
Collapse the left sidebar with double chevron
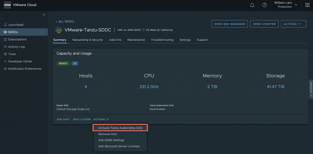pos(44,15)
